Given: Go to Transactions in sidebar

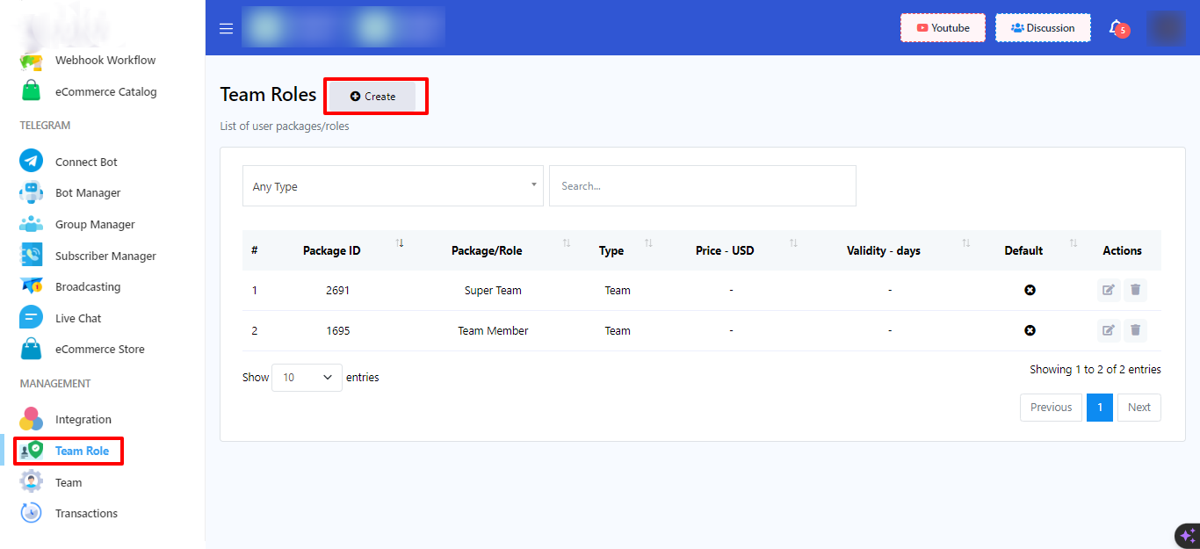Looking at the screenshot, I should (85, 513).
